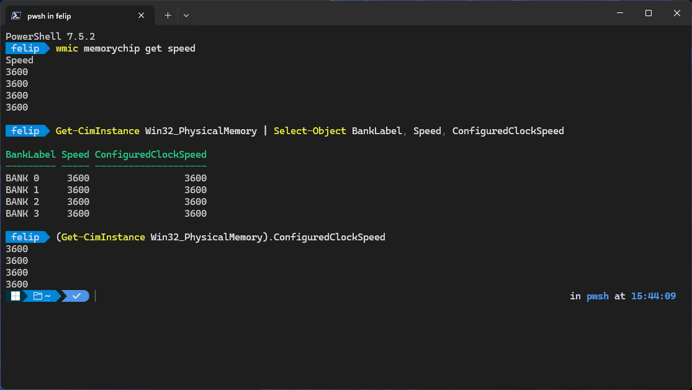Maximize the terminal window
This screenshot has width=692, height=390.
pos(649,13)
